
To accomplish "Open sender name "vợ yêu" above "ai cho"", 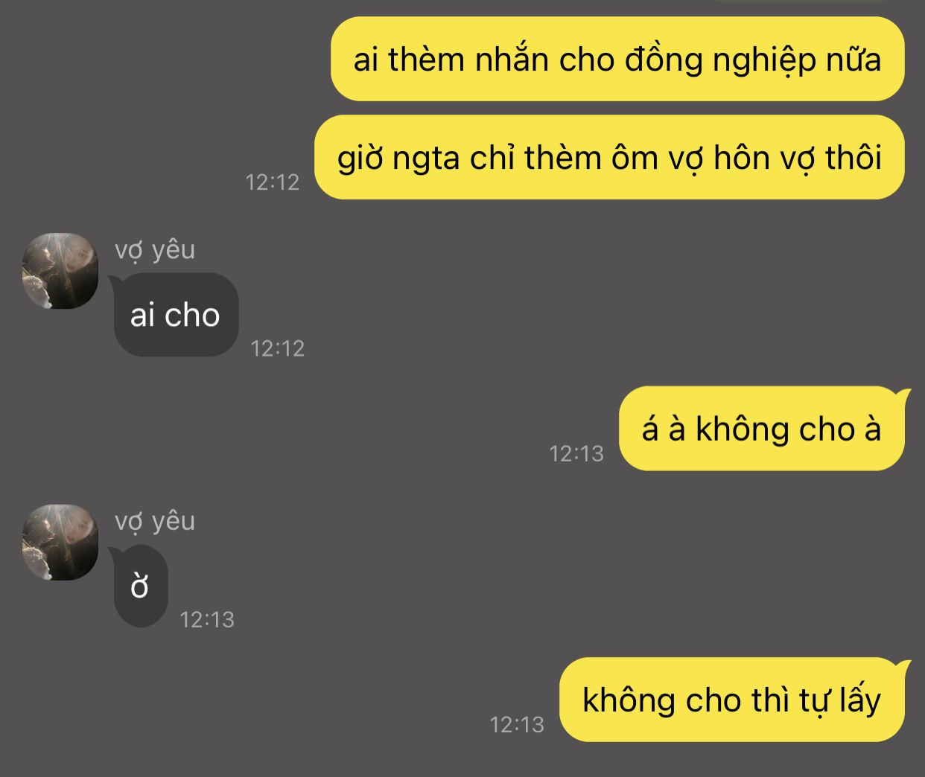I will click(155, 250).
